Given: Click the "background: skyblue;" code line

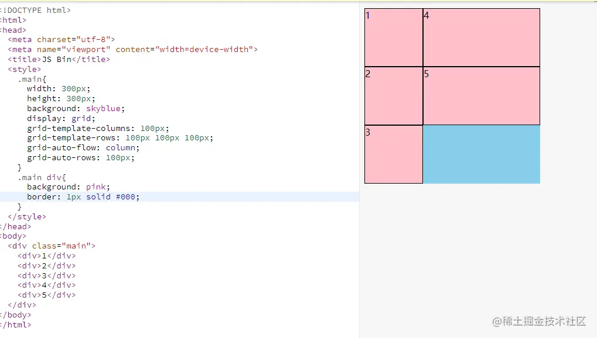Looking at the screenshot, I should click(x=76, y=108).
